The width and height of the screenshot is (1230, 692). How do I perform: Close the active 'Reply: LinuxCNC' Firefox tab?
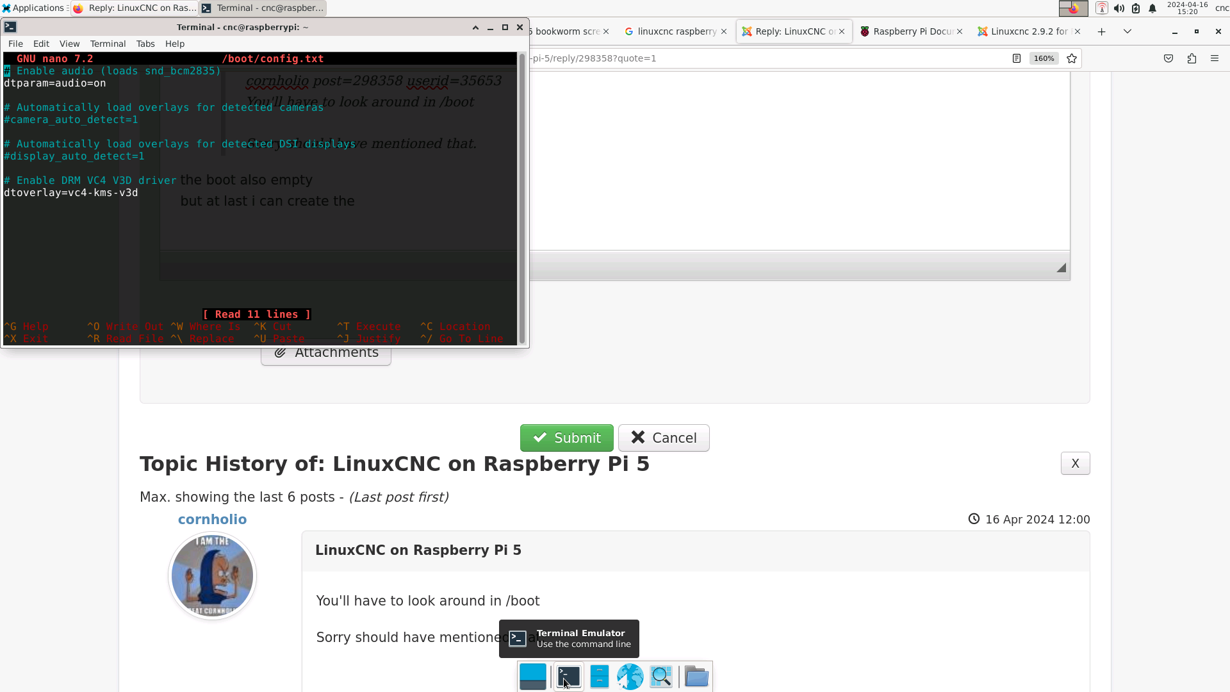tap(842, 31)
